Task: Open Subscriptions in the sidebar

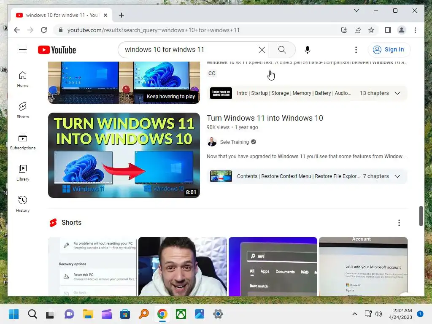Action: 23,142
